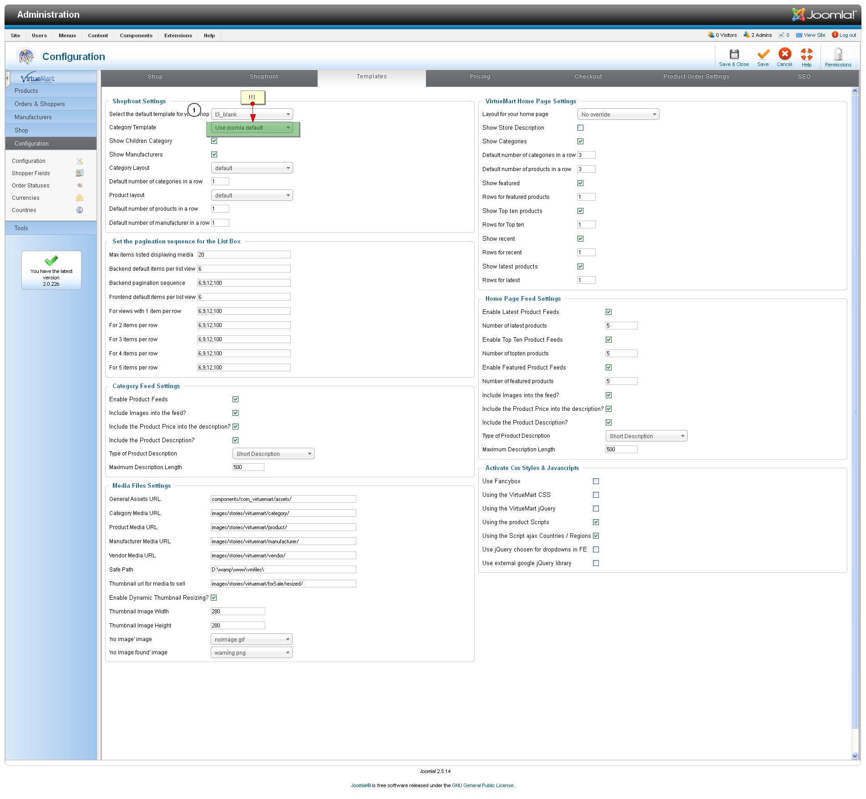Open Manufacturers sidebar section
The height and width of the screenshot is (799, 866).
tap(51, 117)
